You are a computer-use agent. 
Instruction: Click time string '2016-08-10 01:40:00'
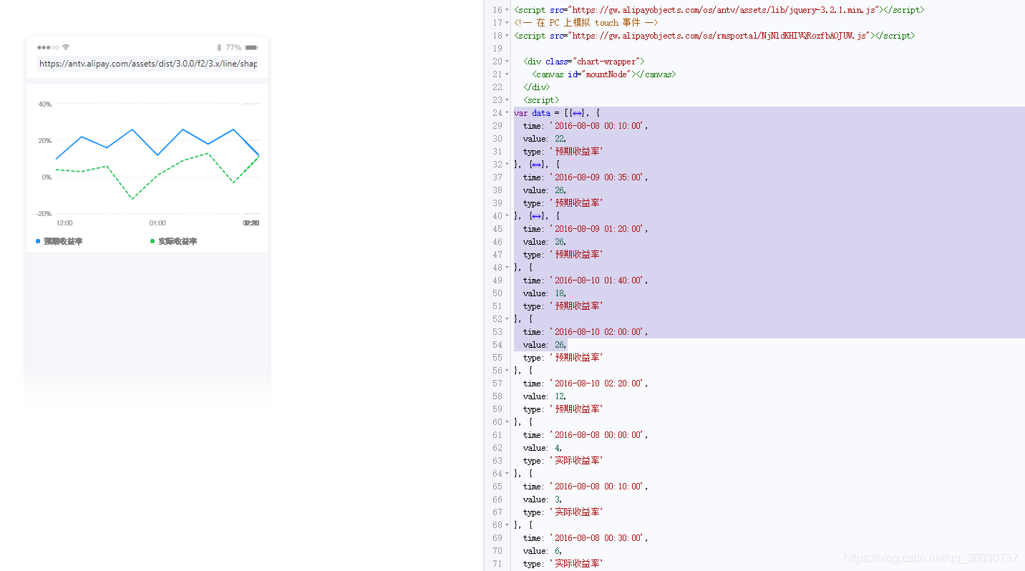tap(598, 280)
